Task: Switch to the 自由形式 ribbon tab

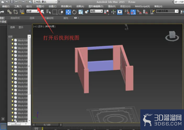Action: tap(15, 18)
